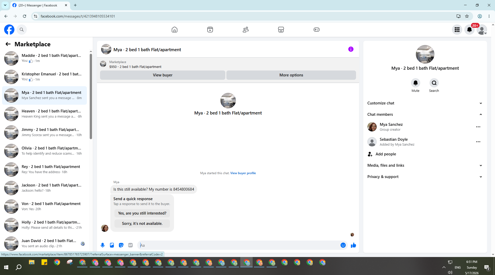Open Windows taskbar search
The height and width of the screenshot is (275, 495).
coord(19,268)
